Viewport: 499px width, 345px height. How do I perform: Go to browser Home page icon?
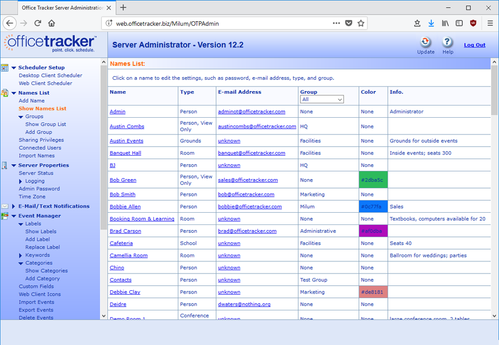point(51,23)
